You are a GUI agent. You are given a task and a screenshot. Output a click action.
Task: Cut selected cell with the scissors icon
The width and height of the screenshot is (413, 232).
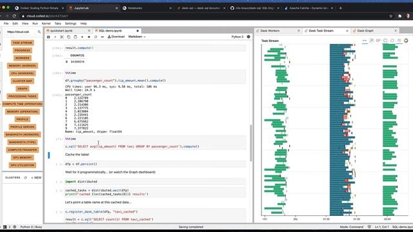62,37
